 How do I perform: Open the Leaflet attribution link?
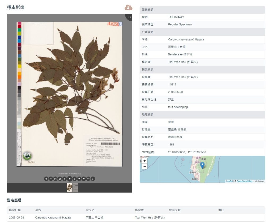229,181
